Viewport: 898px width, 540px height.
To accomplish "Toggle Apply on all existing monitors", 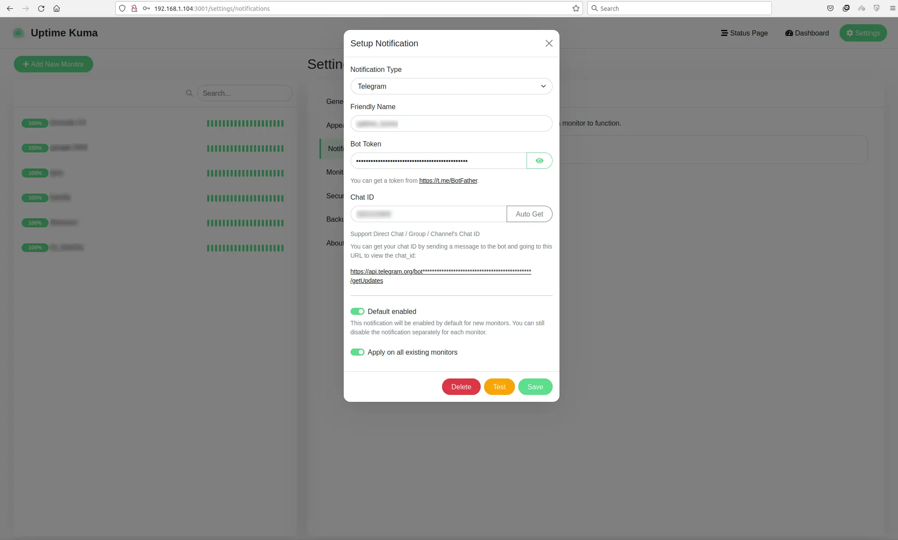I will pyautogui.click(x=357, y=352).
